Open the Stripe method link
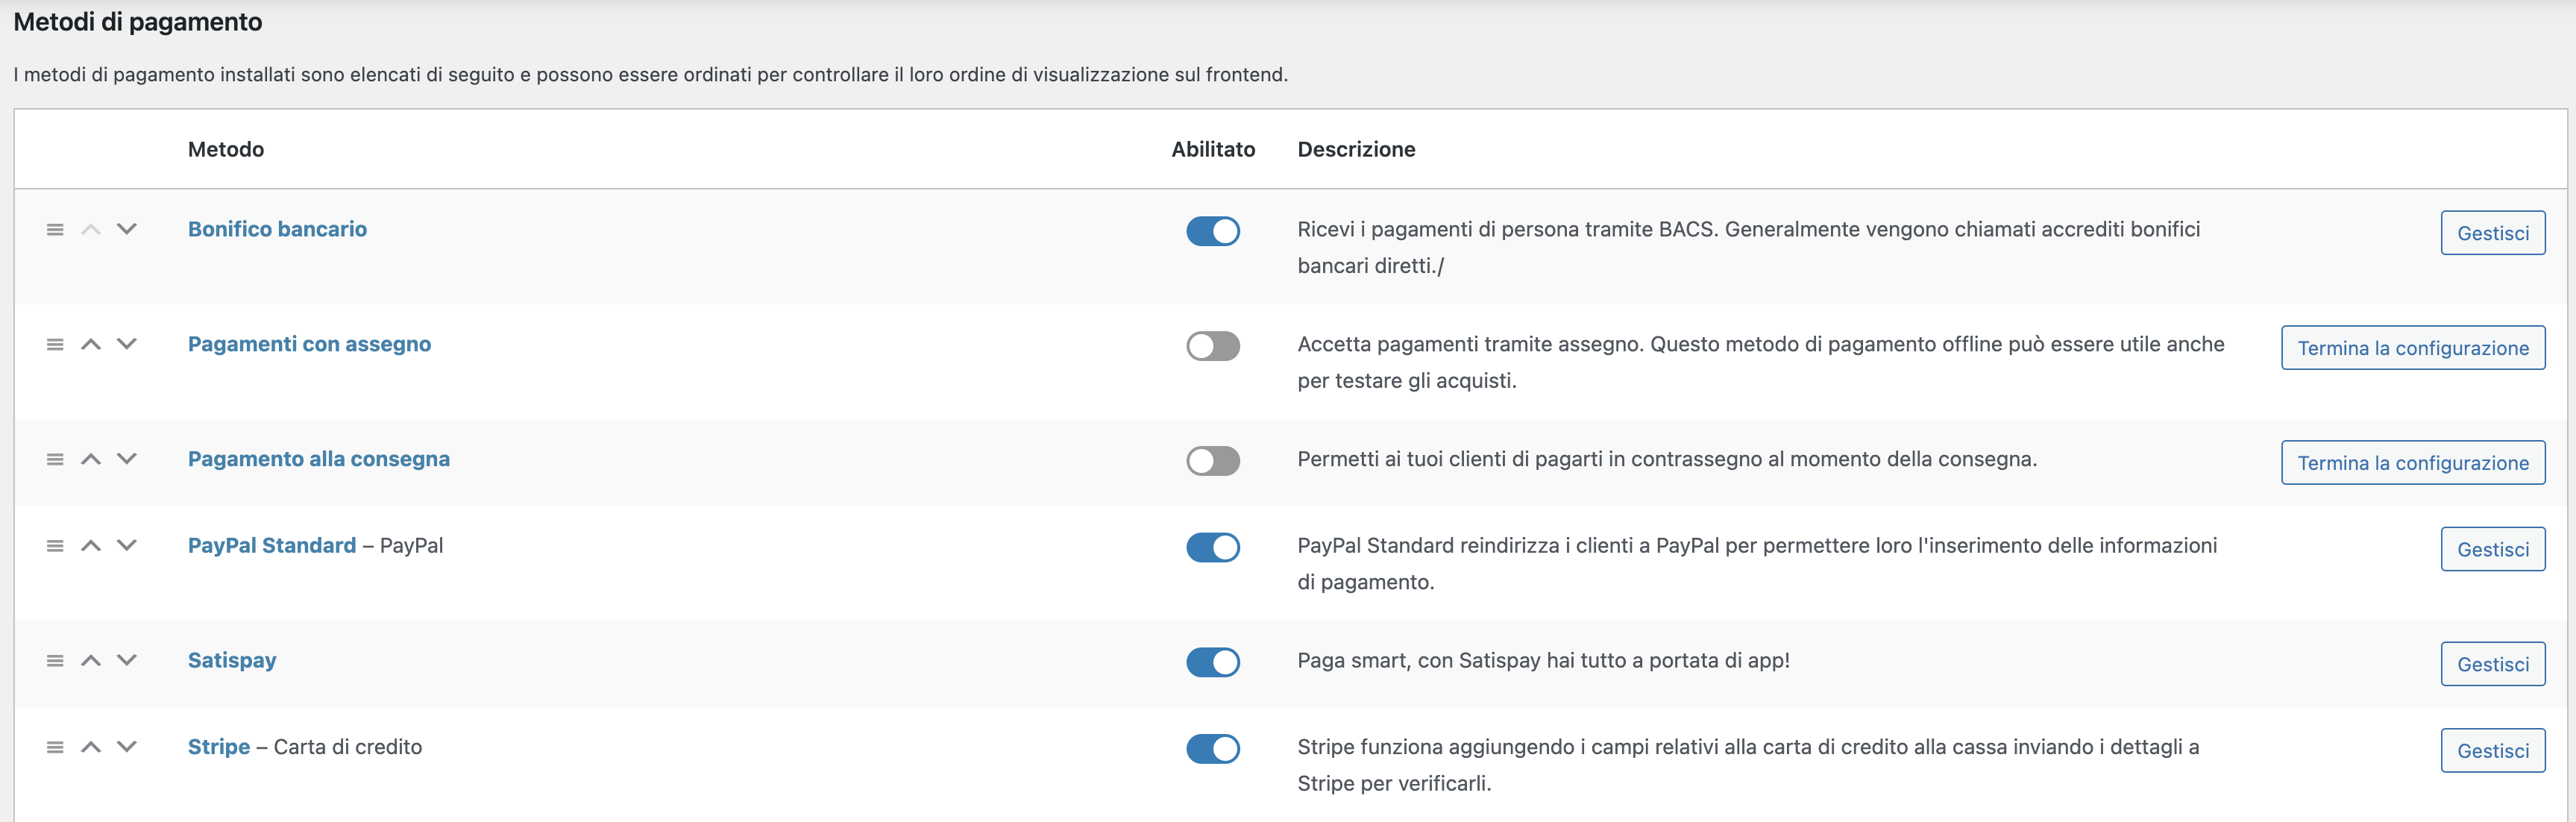Viewport: 2576px width, 822px height. click(x=219, y=747)
